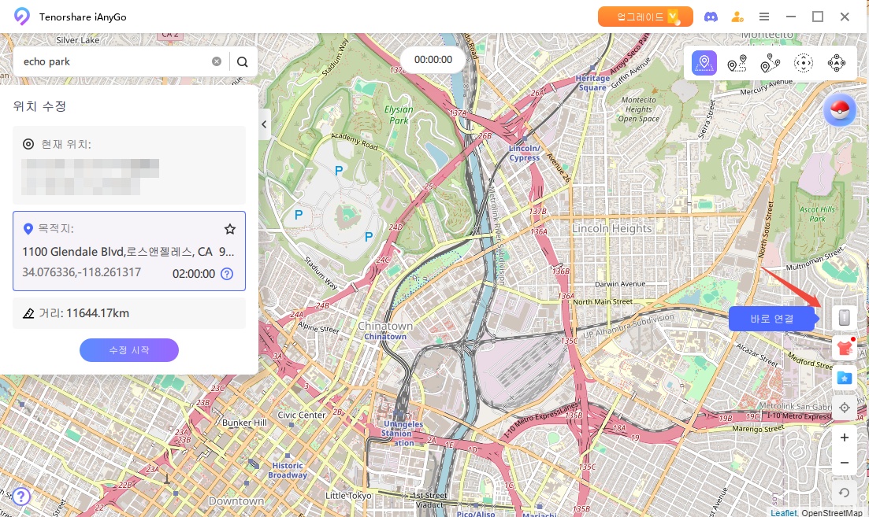
Task: Switch to single-spot movement mode
Action: 737,64
